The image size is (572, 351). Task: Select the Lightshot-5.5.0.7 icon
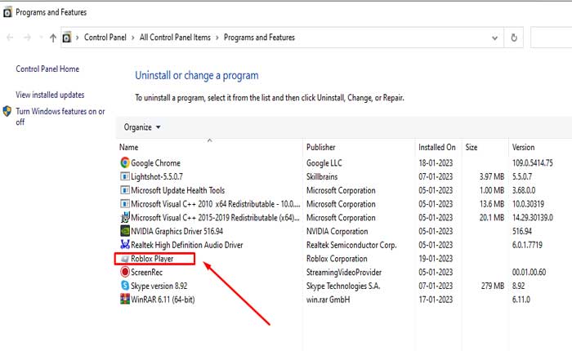[125, 176]
